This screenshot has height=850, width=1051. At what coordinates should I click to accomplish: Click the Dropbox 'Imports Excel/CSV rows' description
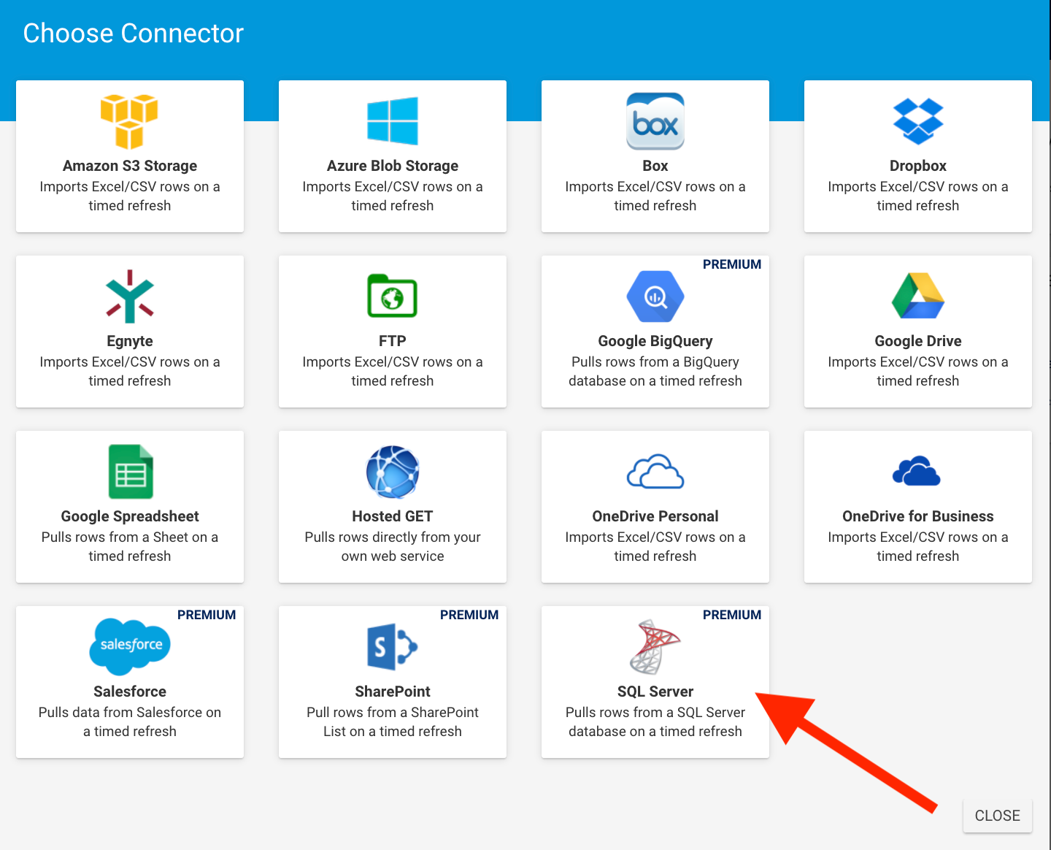point(918,196)
